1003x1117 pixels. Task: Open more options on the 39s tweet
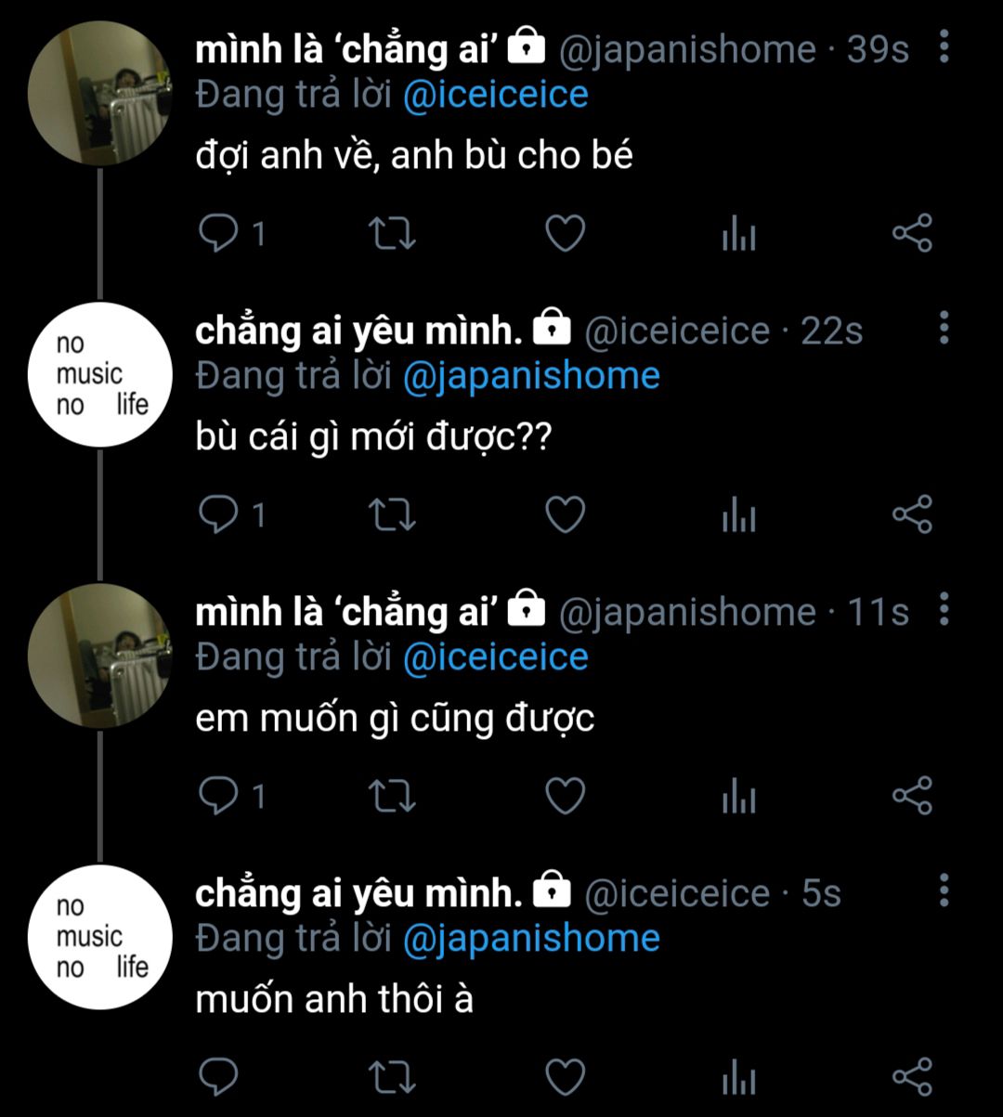(x=944, y=46)
